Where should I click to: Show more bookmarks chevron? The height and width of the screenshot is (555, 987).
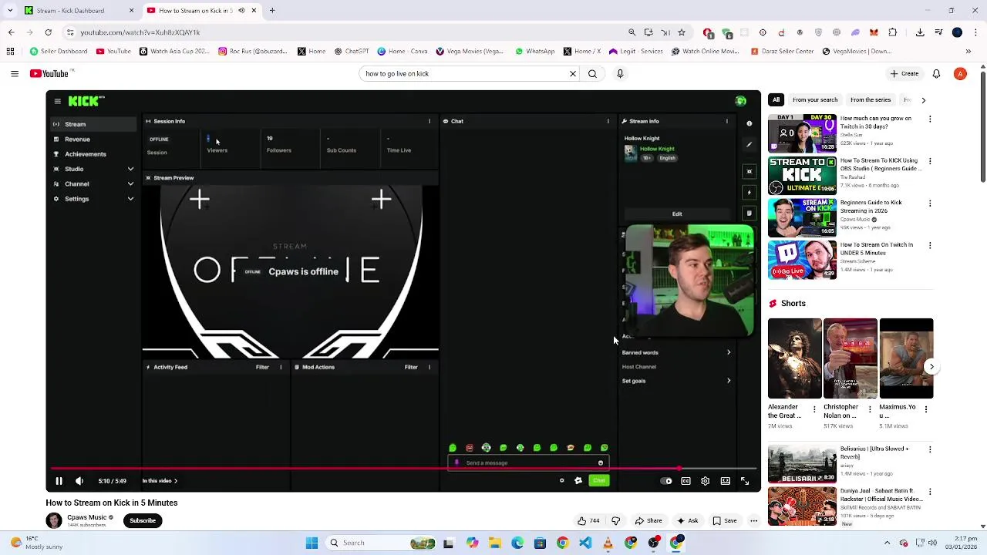click(x=968, y=52)
